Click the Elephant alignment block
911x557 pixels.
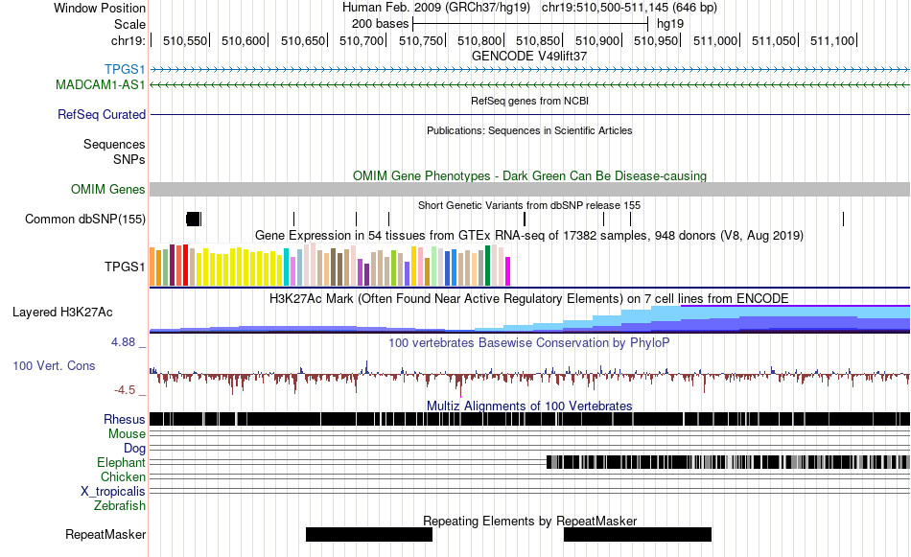[728, 462]
